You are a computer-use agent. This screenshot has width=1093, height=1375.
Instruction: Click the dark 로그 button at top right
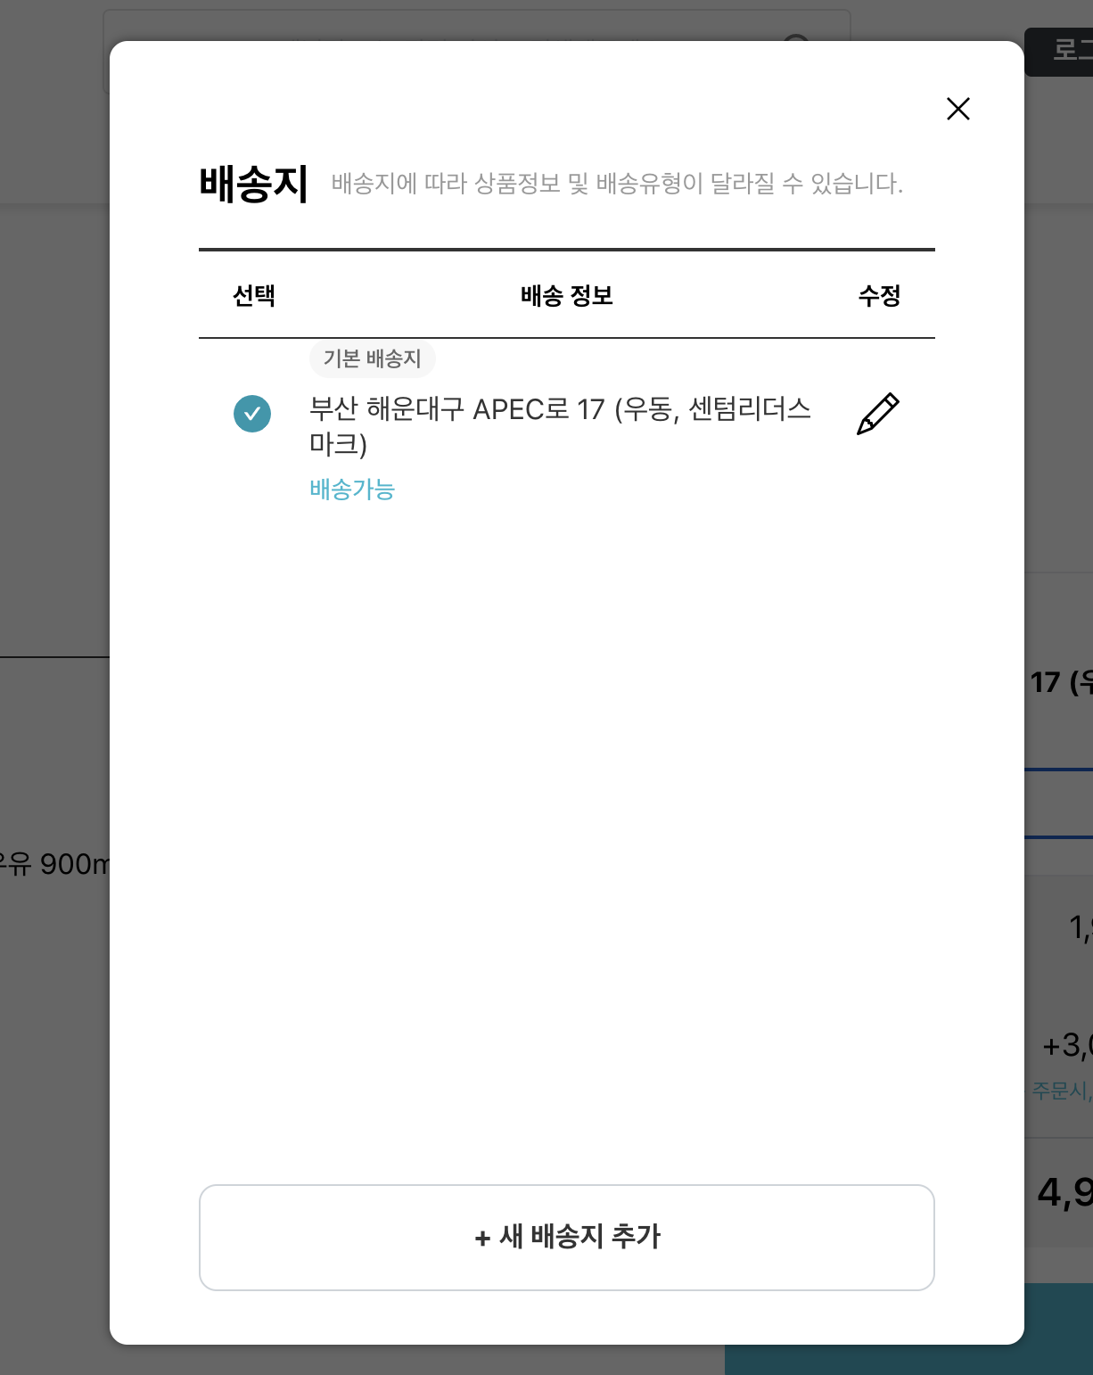coord(1059,51)
